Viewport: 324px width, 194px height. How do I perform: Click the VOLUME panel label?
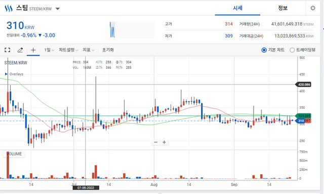click(x=14, y=154)
